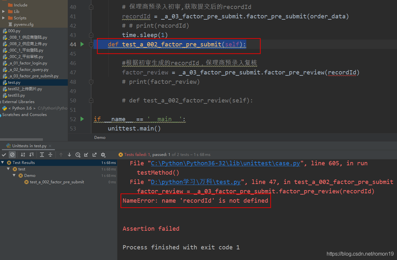Expand the Scripts folder
Image resolution: width=397 pixels, height=260 pixels.
click(x=4, y=18)
